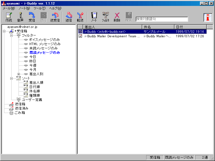Image resolution: width=215 pixels, height=161 pixels.
Task: Click the greyed 送信 send icon
Action: click(x=44, y=17)
